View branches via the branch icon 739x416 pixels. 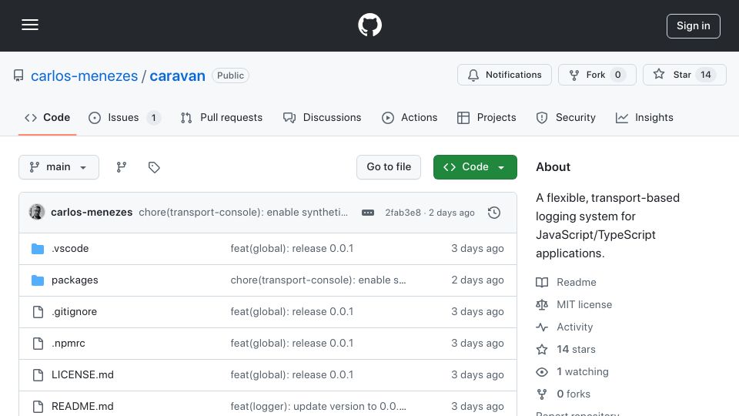pyautogui.click(x=122, y=167)
